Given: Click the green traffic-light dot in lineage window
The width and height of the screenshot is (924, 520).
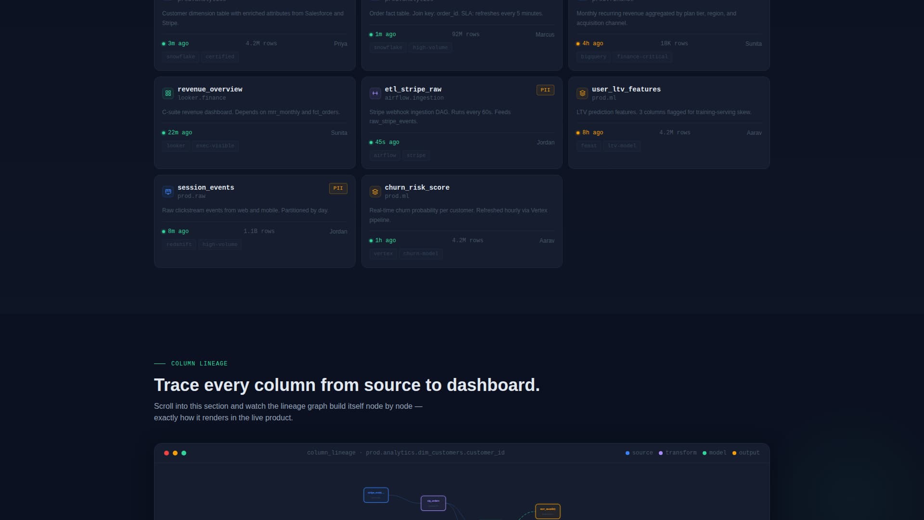Looking at the screenshot, I should click(x=183, y=453).
